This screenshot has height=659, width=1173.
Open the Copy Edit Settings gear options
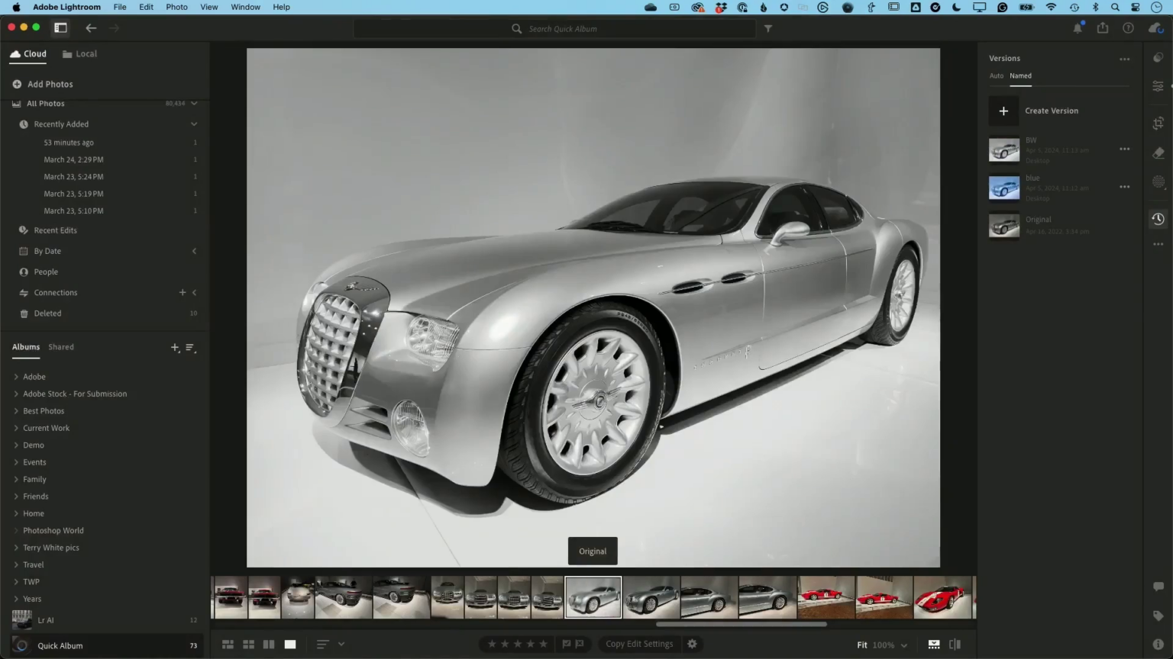coord(692,644)
